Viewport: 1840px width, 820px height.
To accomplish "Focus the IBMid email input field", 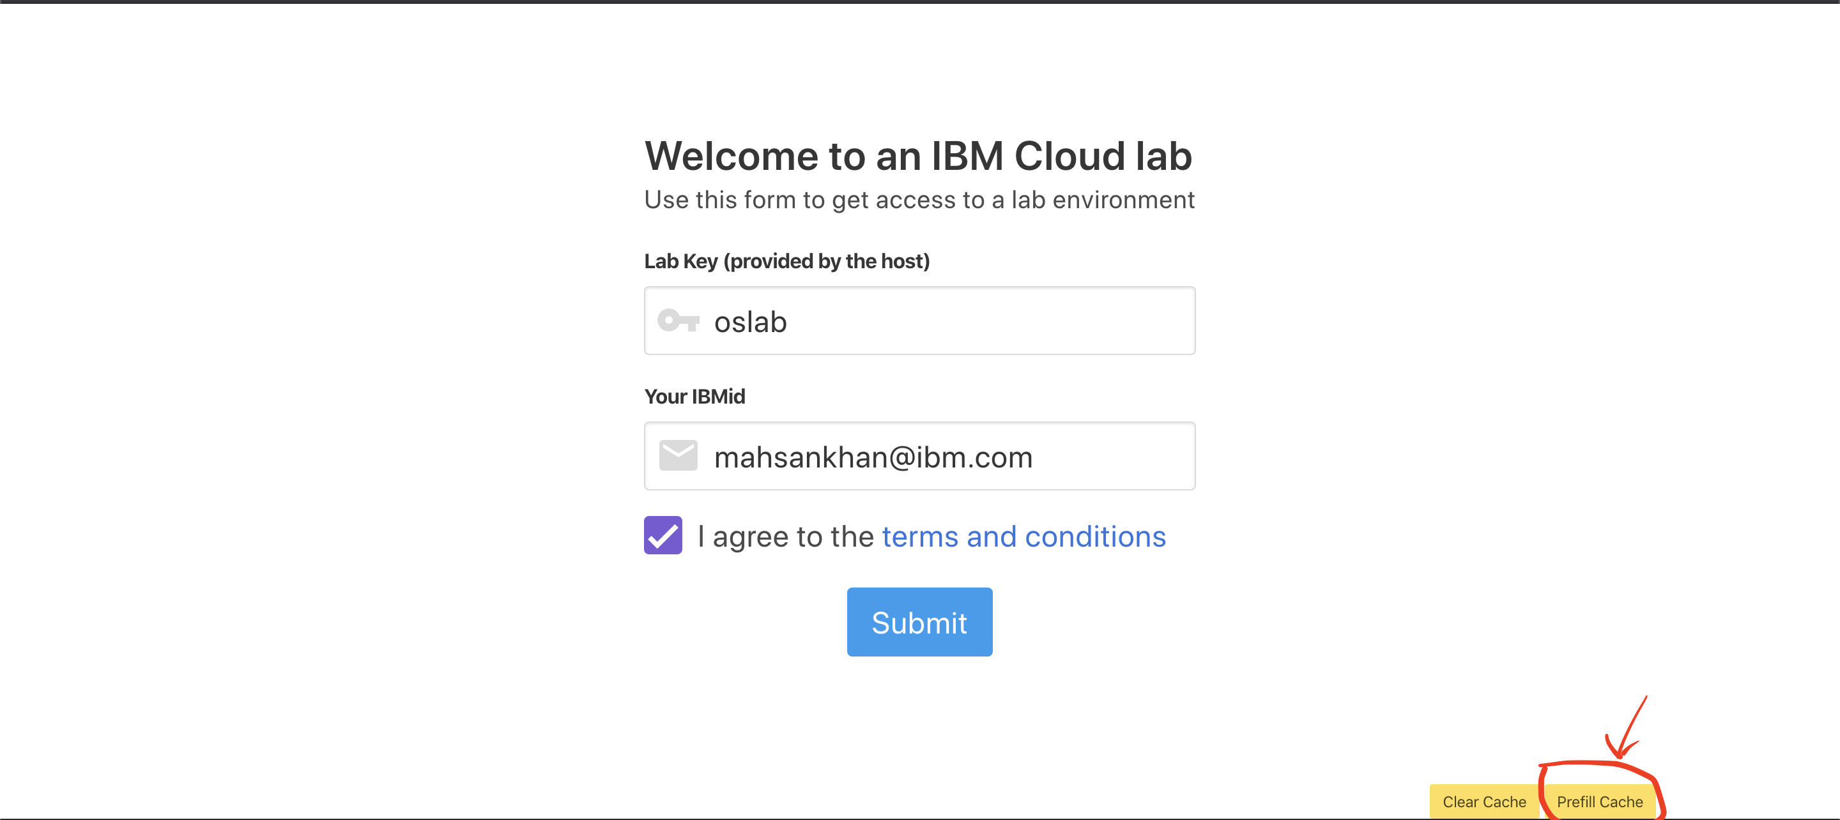I will [x=919, y=456].
